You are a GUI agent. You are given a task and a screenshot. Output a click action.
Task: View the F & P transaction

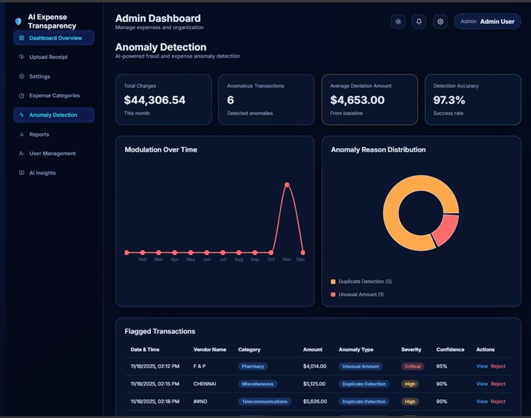tap(482, 366)
